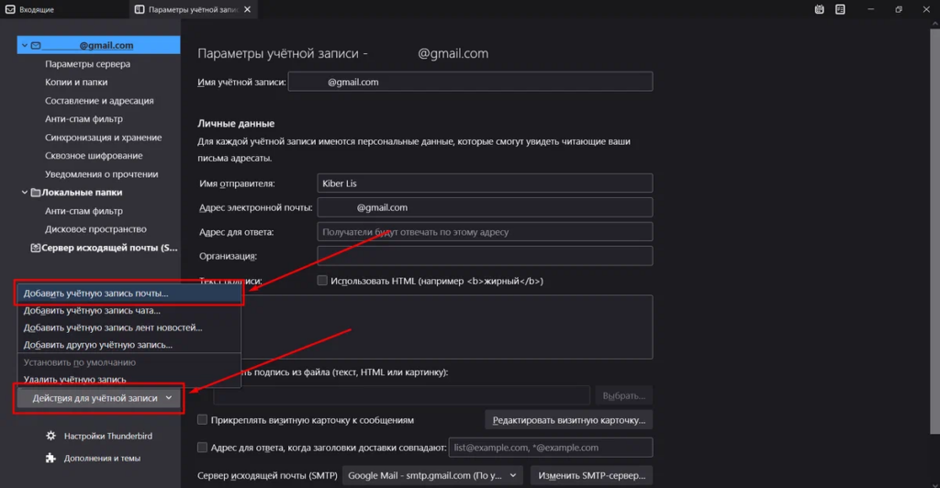The image size is (940, 488).
Task: Click the outgoing mail server icon
Action: 36,248
